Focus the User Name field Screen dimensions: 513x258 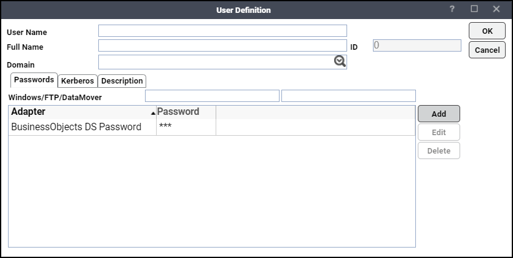[222, 31]
